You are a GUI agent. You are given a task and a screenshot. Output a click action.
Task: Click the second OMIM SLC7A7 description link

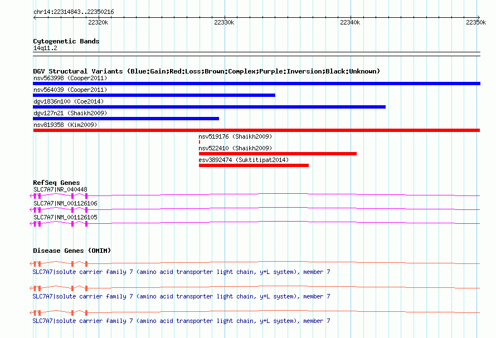coord(181,296)
